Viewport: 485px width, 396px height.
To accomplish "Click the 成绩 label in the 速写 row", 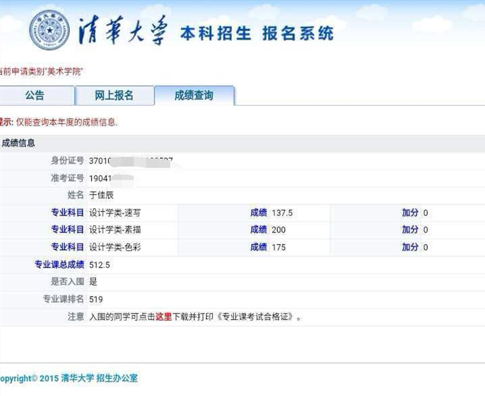I will click(259, 213).
